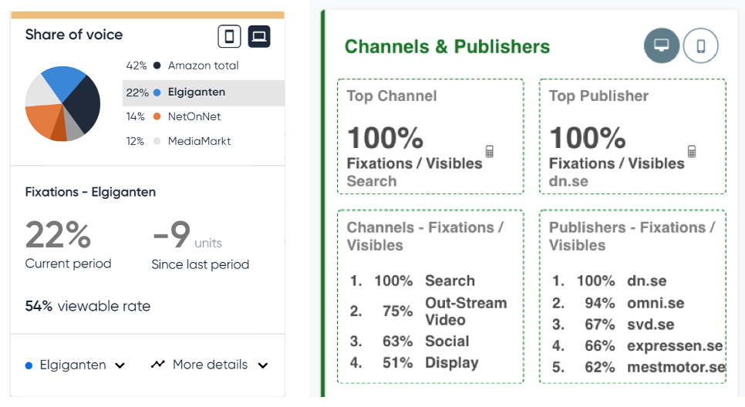The image size is (745, 407).
Task: Click calculator icon in Top Channel card
Action: (x=489, y=151)
